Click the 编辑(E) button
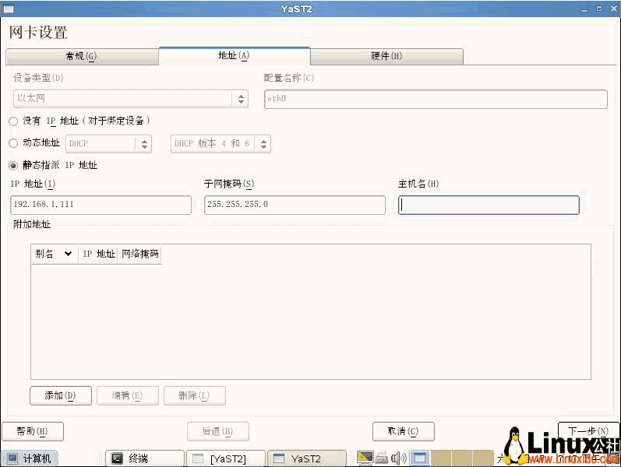This screenshot has width=621, height=467. 128,395
